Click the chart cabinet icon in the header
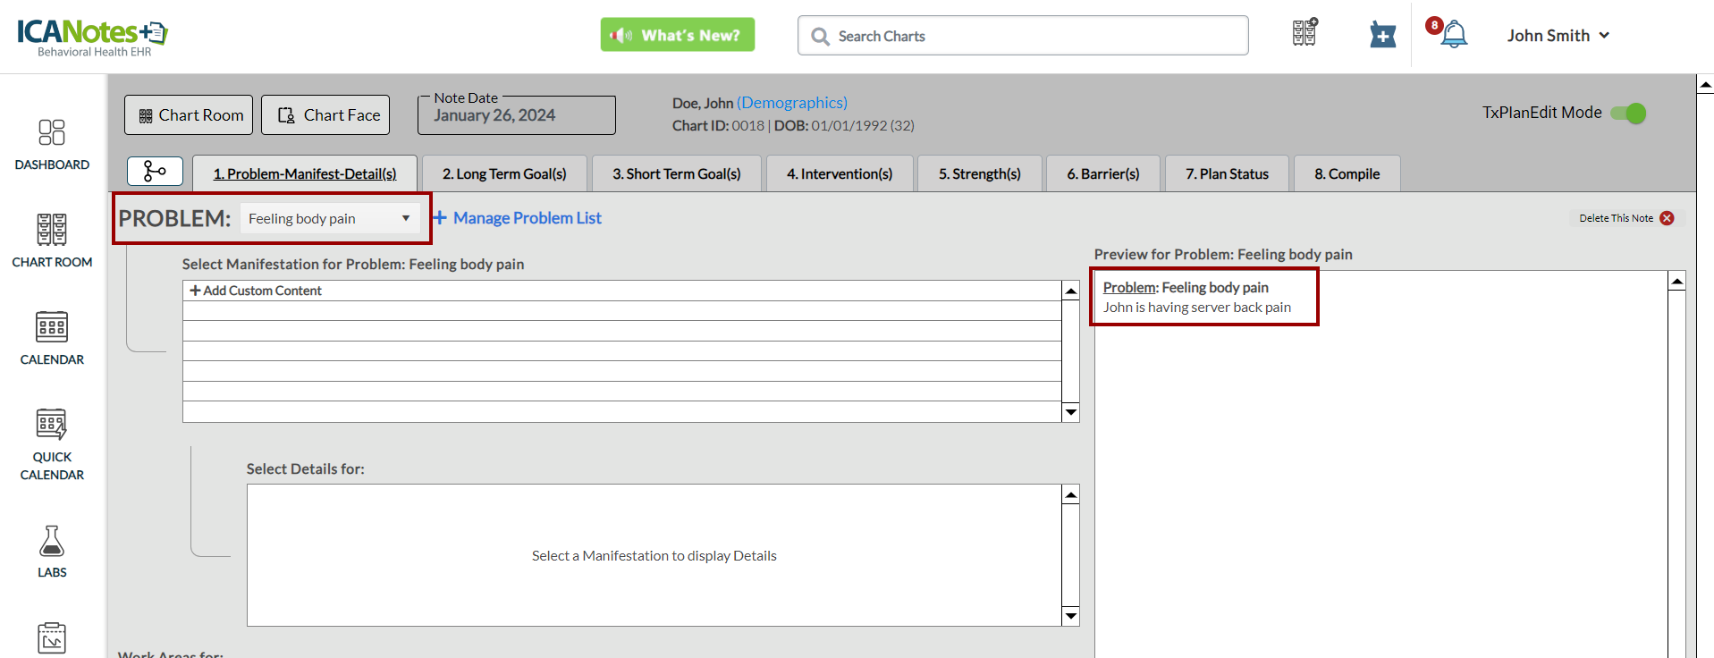1714x658 pixels. pyautogui.click(x=1304, y=34)
